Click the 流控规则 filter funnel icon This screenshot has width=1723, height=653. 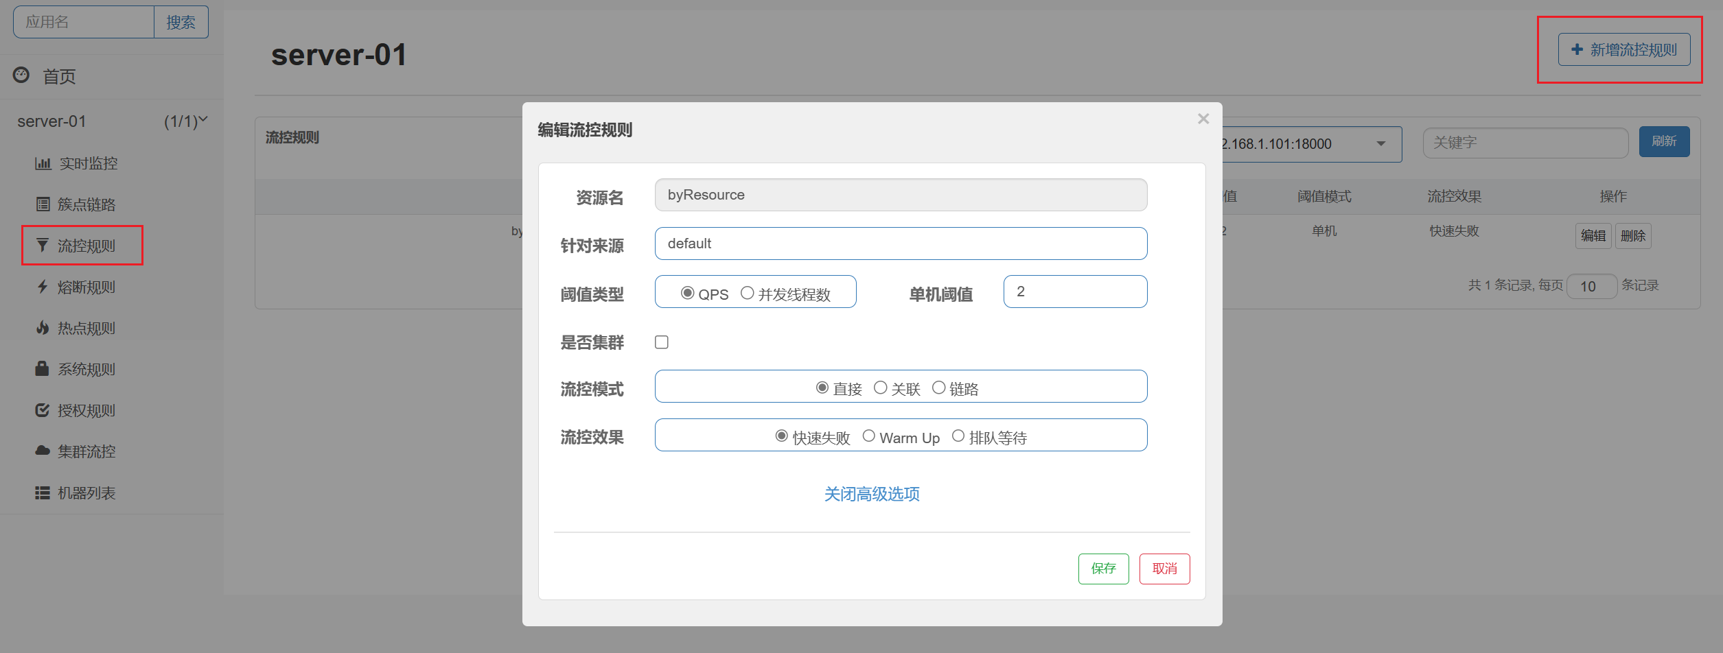pyautogui.click(x=43, y=246)
